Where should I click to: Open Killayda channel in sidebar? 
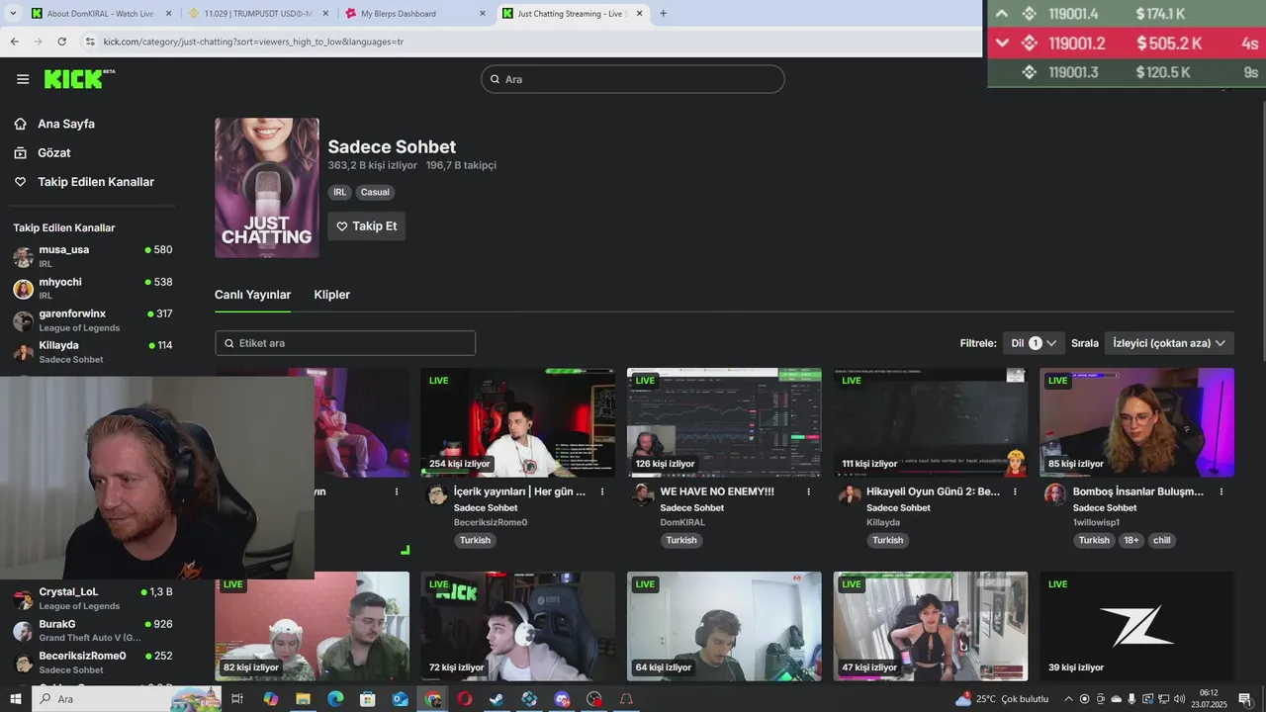(x=92, y=351)
